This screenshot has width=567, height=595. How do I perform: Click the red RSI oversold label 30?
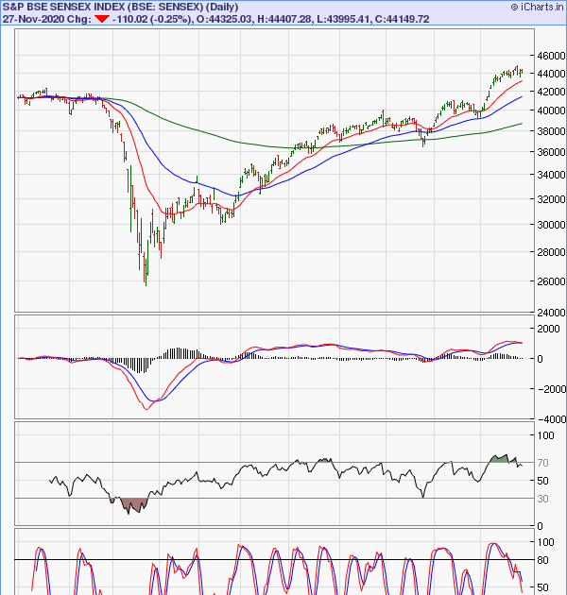542,499
